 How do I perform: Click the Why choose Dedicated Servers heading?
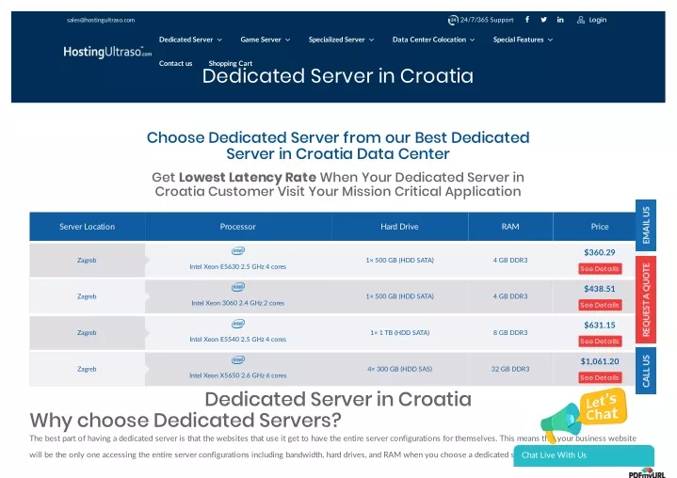click(185, 421)
